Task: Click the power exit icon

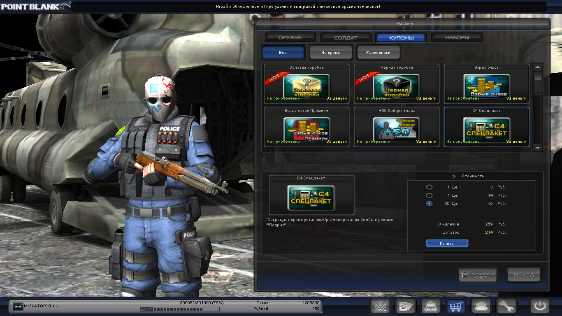Action: [540, 306]
